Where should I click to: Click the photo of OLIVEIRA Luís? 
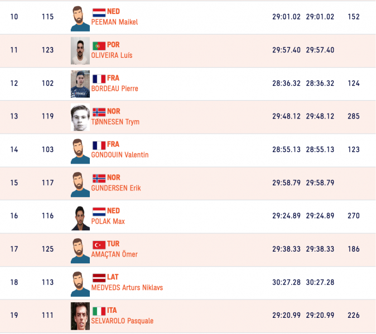(x=80, y=51)
